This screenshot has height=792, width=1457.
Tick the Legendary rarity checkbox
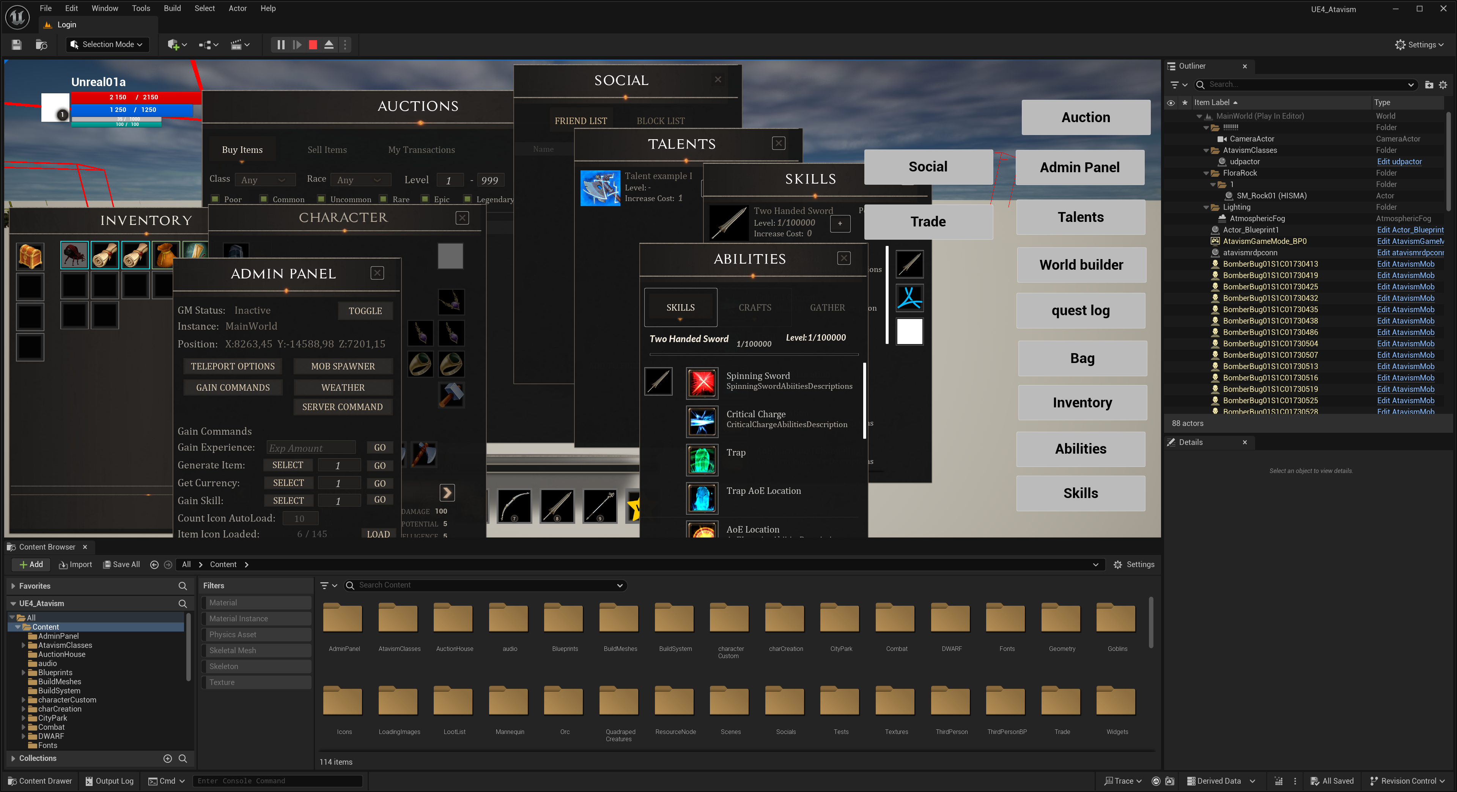point(467,199)
